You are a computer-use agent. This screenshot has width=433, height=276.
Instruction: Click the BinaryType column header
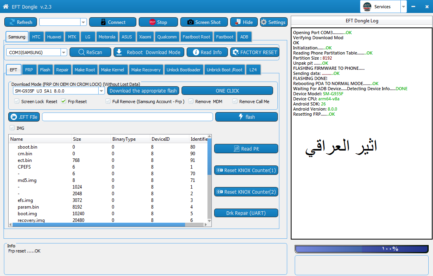[x=130, y=139]
